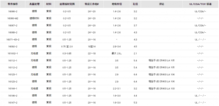Open part number 16066-2
219x106 pixels.
coord(13,11)
